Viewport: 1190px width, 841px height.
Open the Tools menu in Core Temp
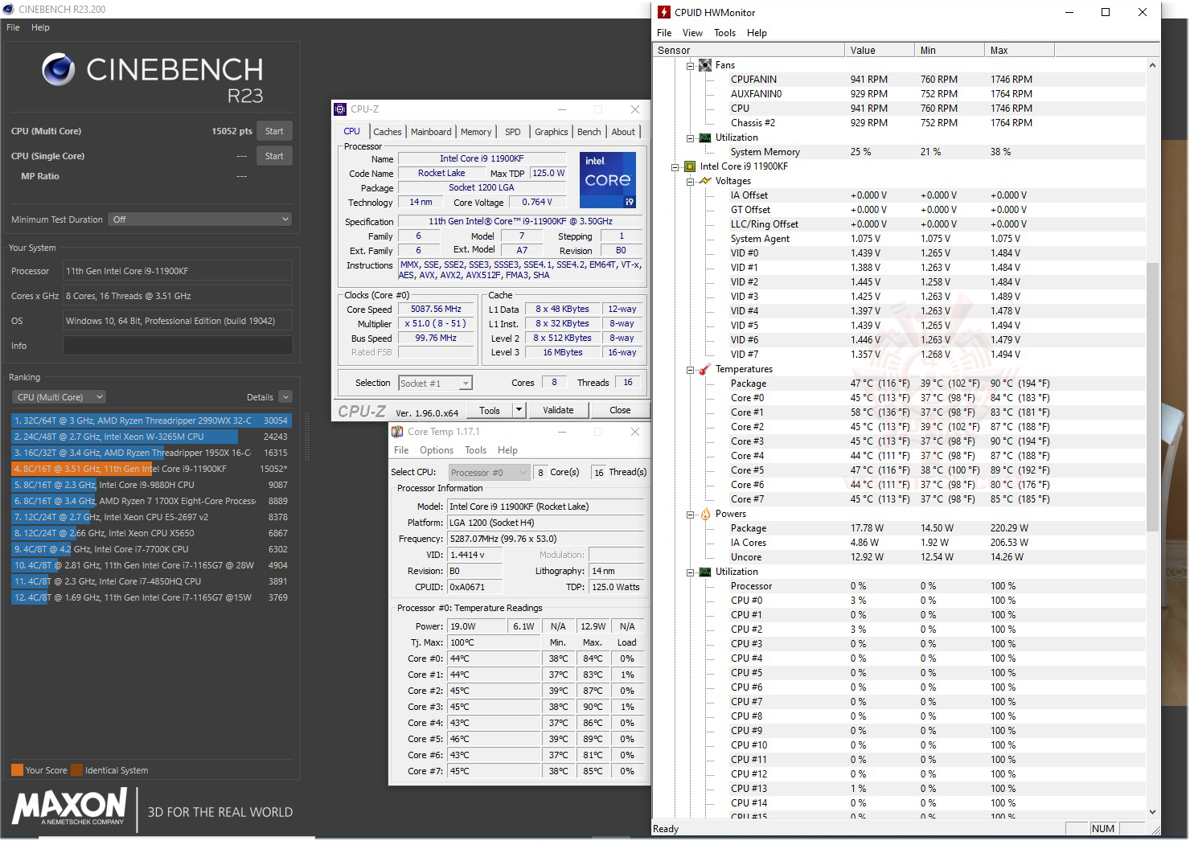coord(476,450)
